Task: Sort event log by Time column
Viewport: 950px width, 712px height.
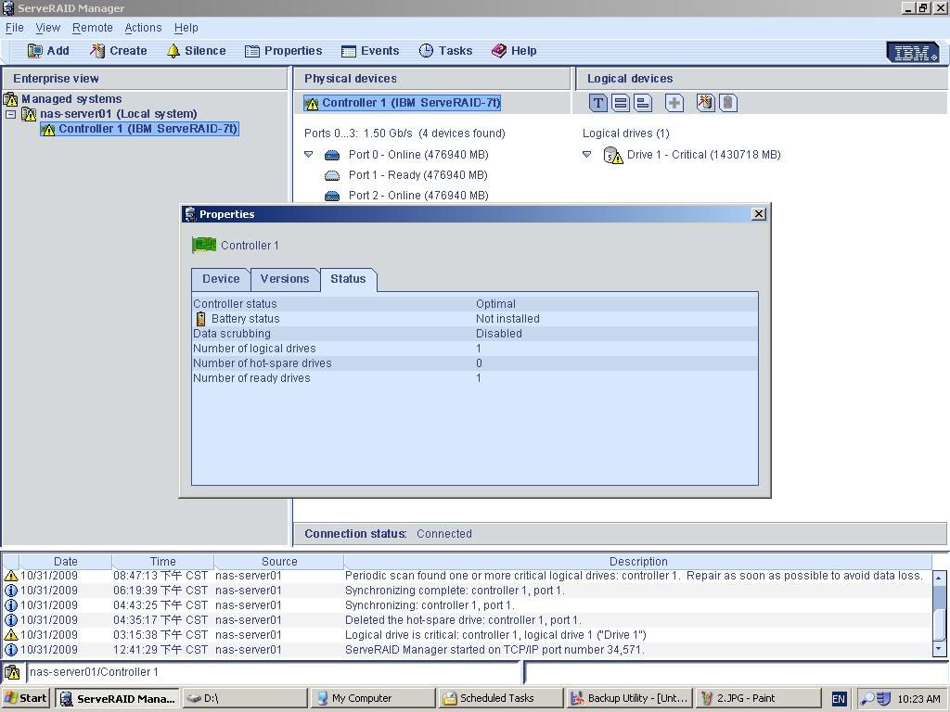Action: 163,561
